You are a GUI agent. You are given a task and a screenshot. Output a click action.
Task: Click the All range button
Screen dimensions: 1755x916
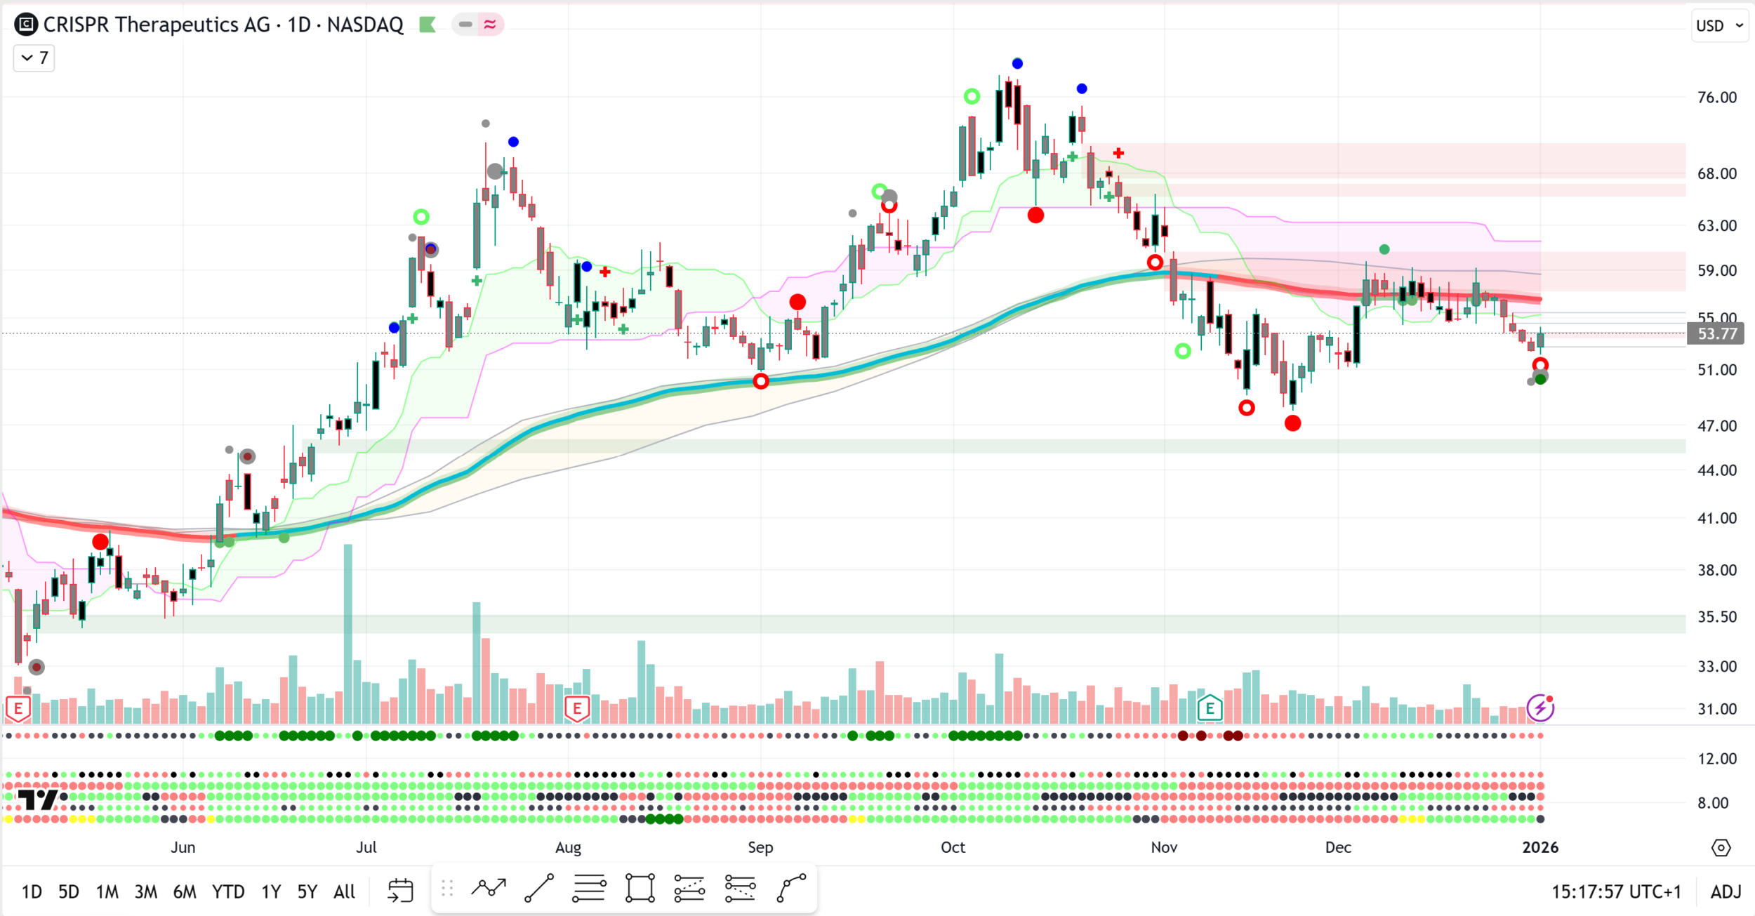[344, 891]
